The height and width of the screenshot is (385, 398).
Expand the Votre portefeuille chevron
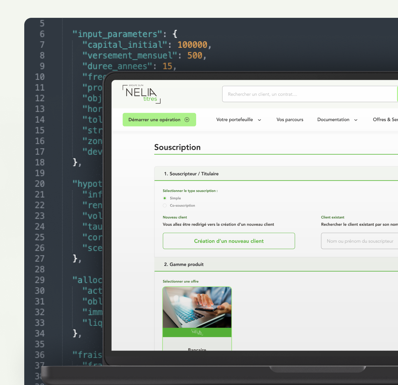[259, 120]
